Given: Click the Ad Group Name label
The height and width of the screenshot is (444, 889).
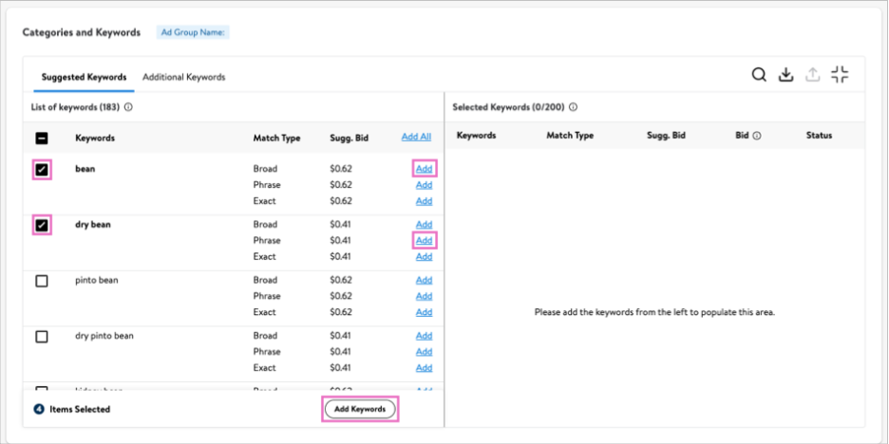Looking at the screenshot, I should (193, 32).
